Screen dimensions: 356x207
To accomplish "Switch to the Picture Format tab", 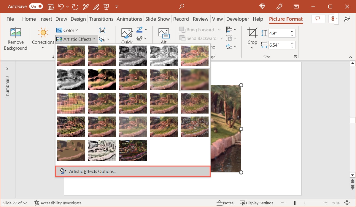I will (x=286, y=19).
